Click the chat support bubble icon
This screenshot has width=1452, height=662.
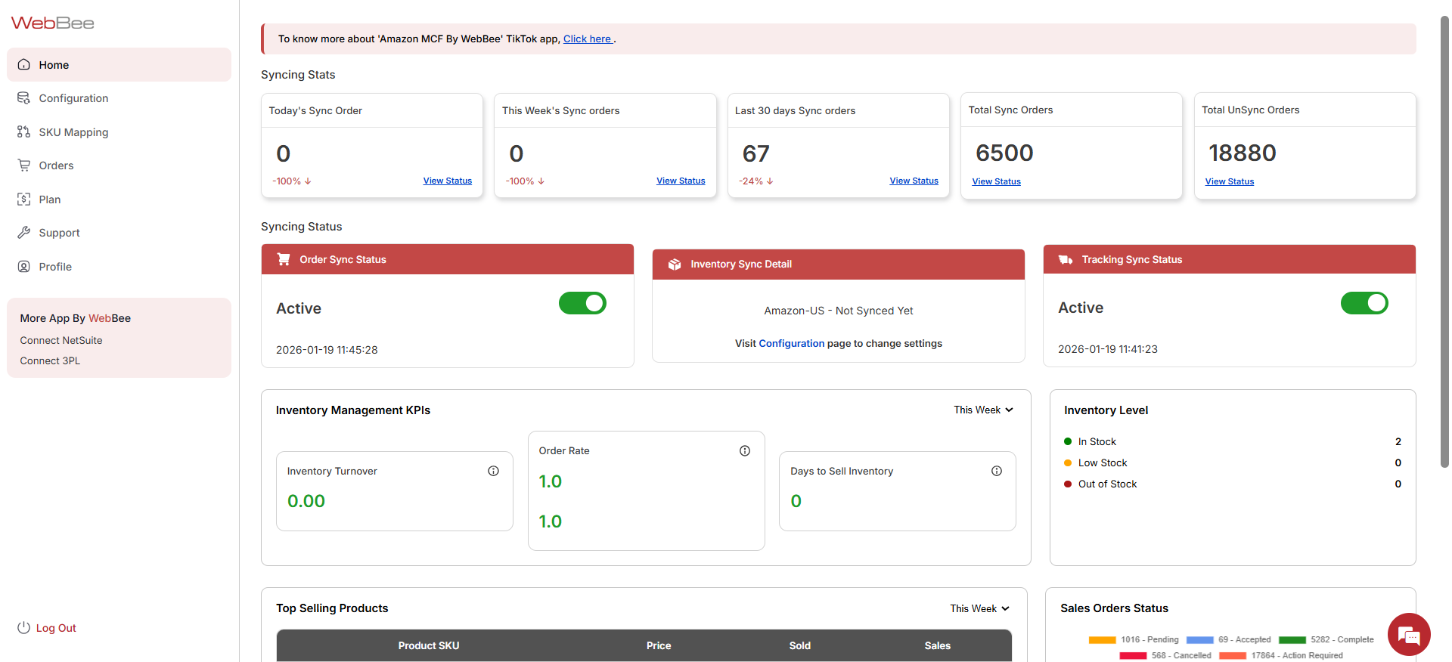(x=1408, y=635)
